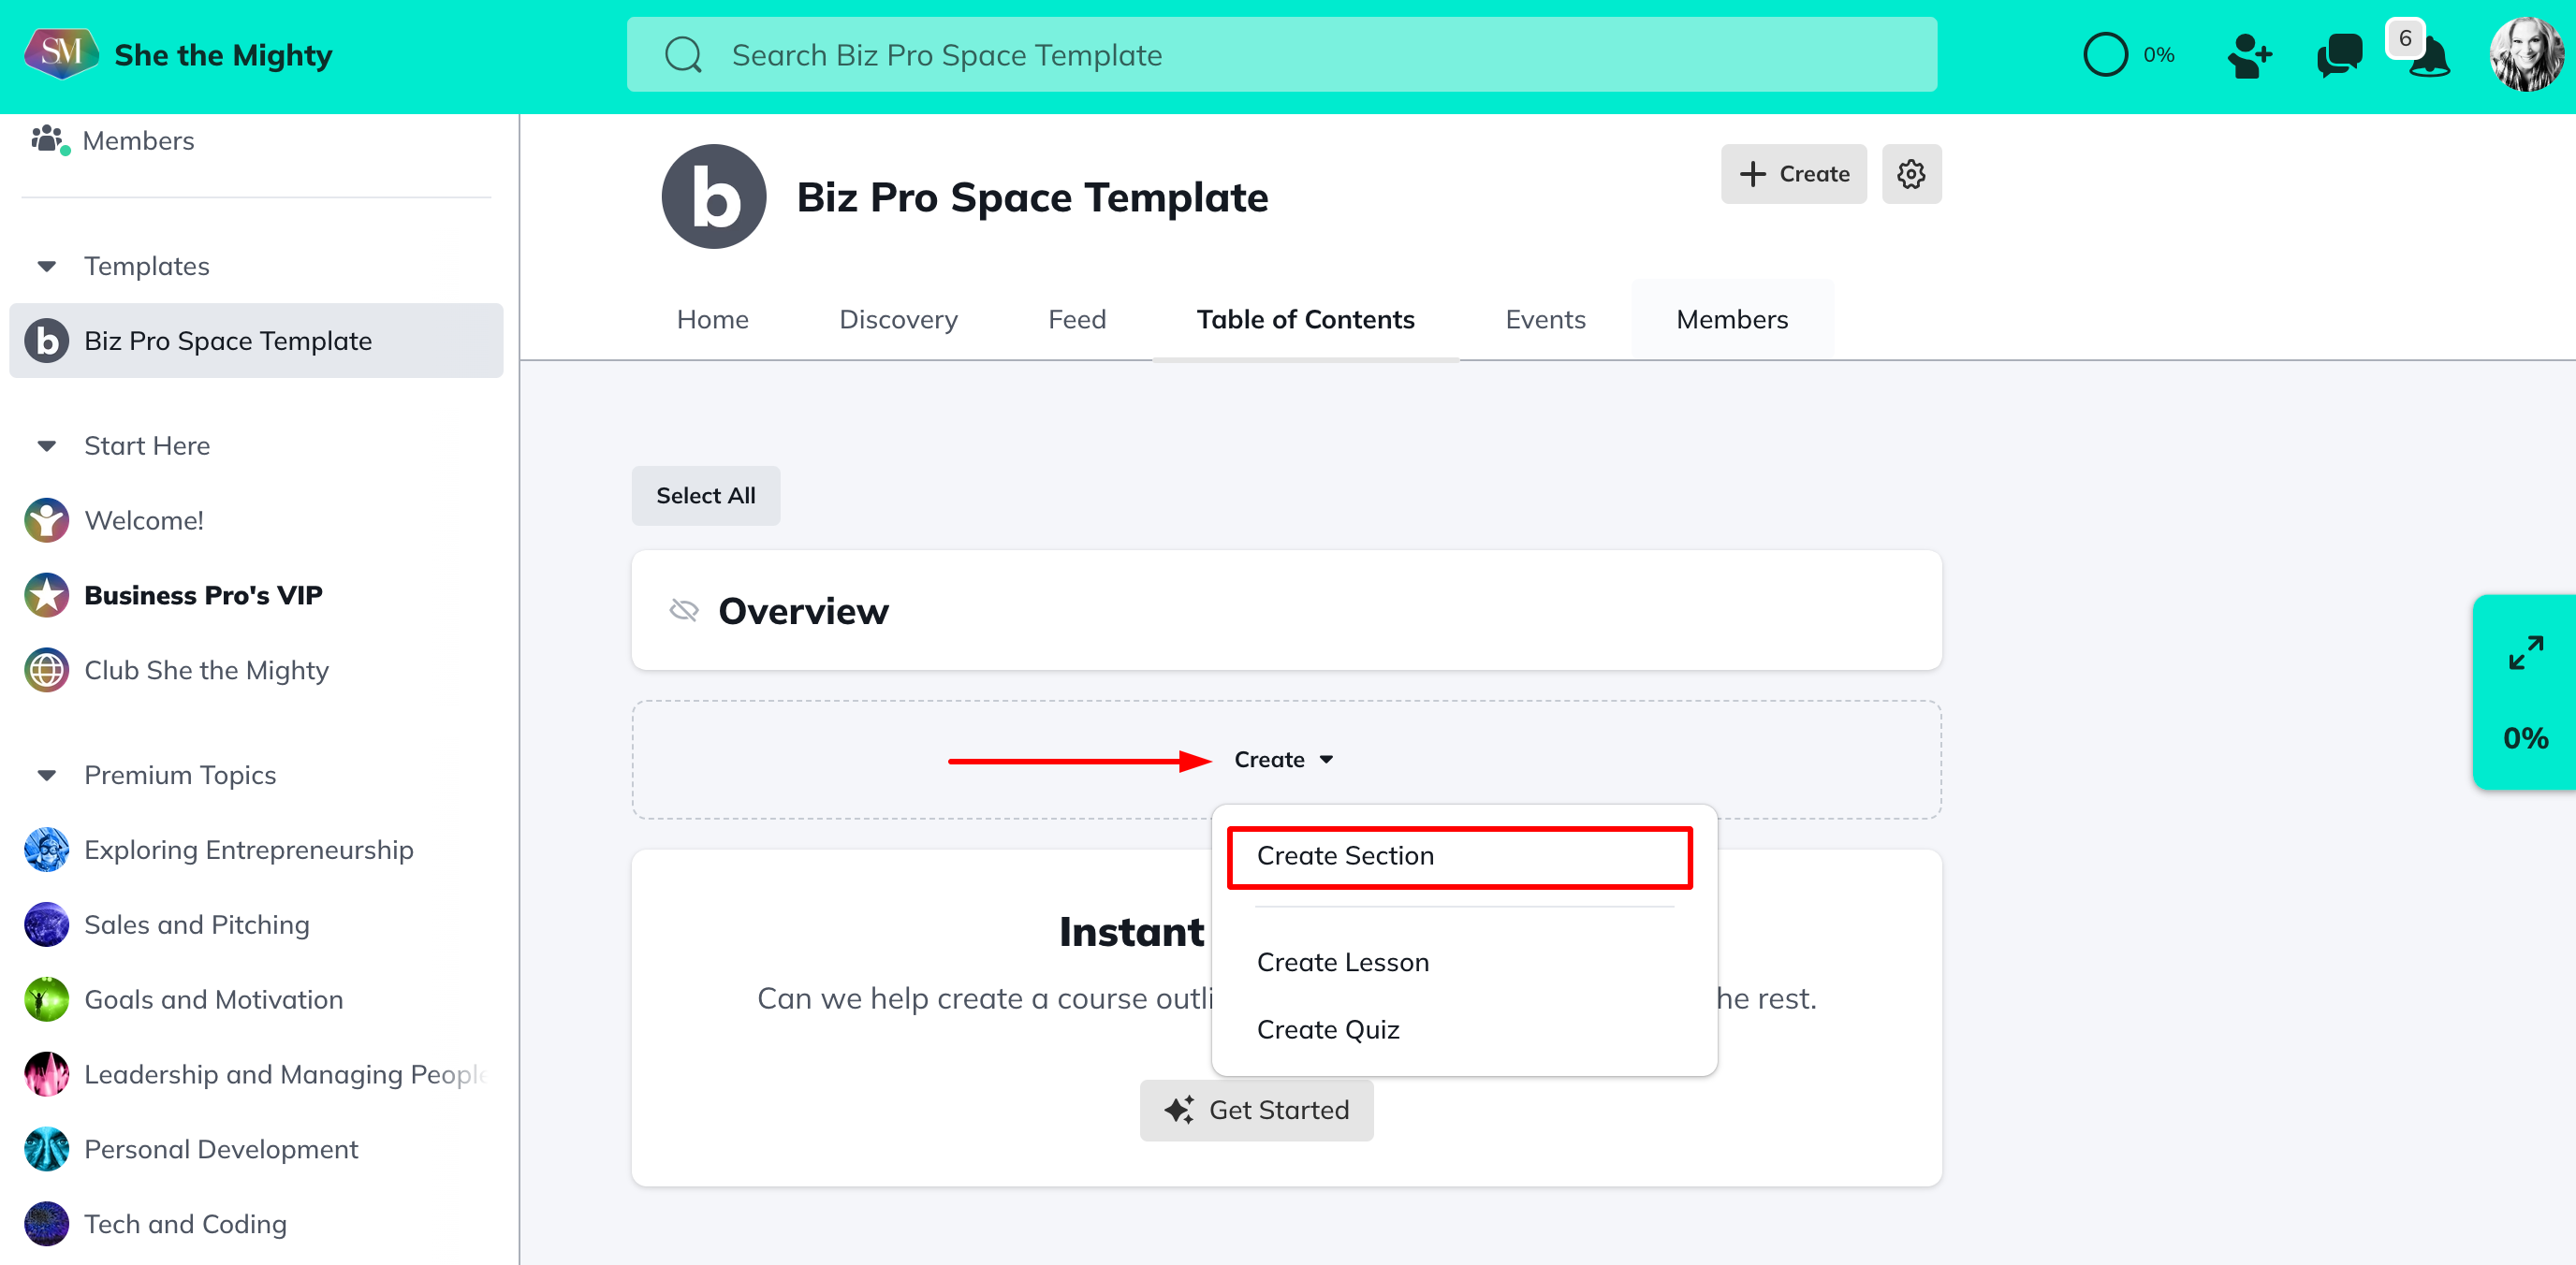The width and height of the screenshot is (2576, 1265).
Task: Click the She the Mighty logo
Action: point(60,54)
